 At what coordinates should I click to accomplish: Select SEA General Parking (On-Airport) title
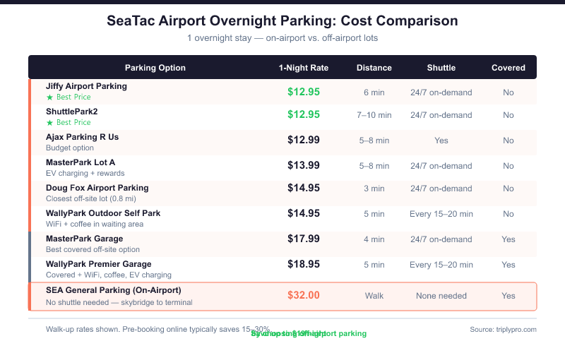113,290
